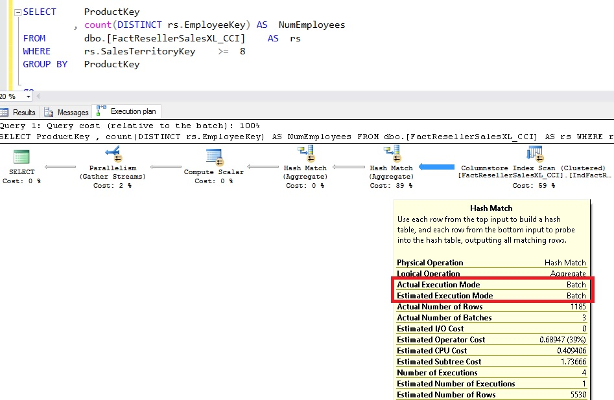Click the Query 1 cost header text
Image resolution: width=614 pixels, height=400 pixels.
(130, 126)
